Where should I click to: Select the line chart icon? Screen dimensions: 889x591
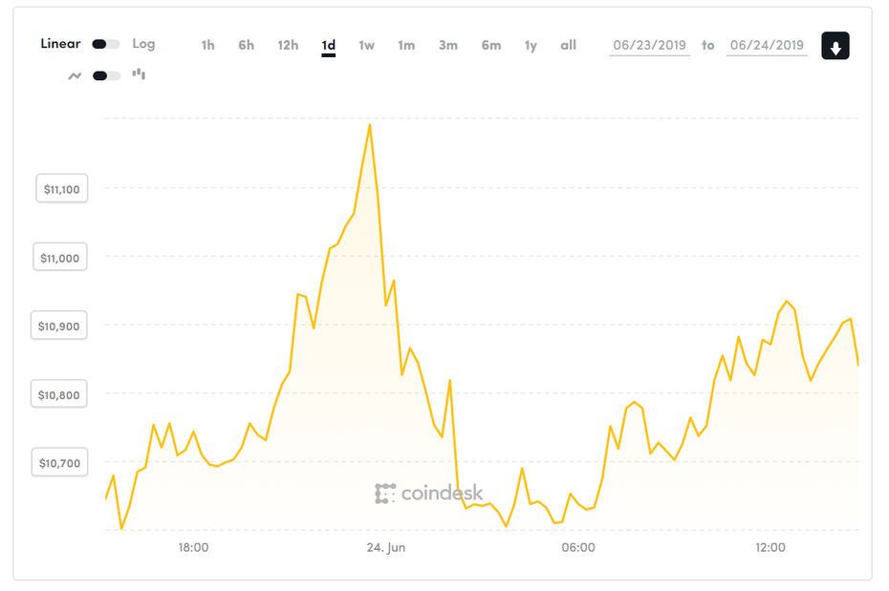point(75,74)
